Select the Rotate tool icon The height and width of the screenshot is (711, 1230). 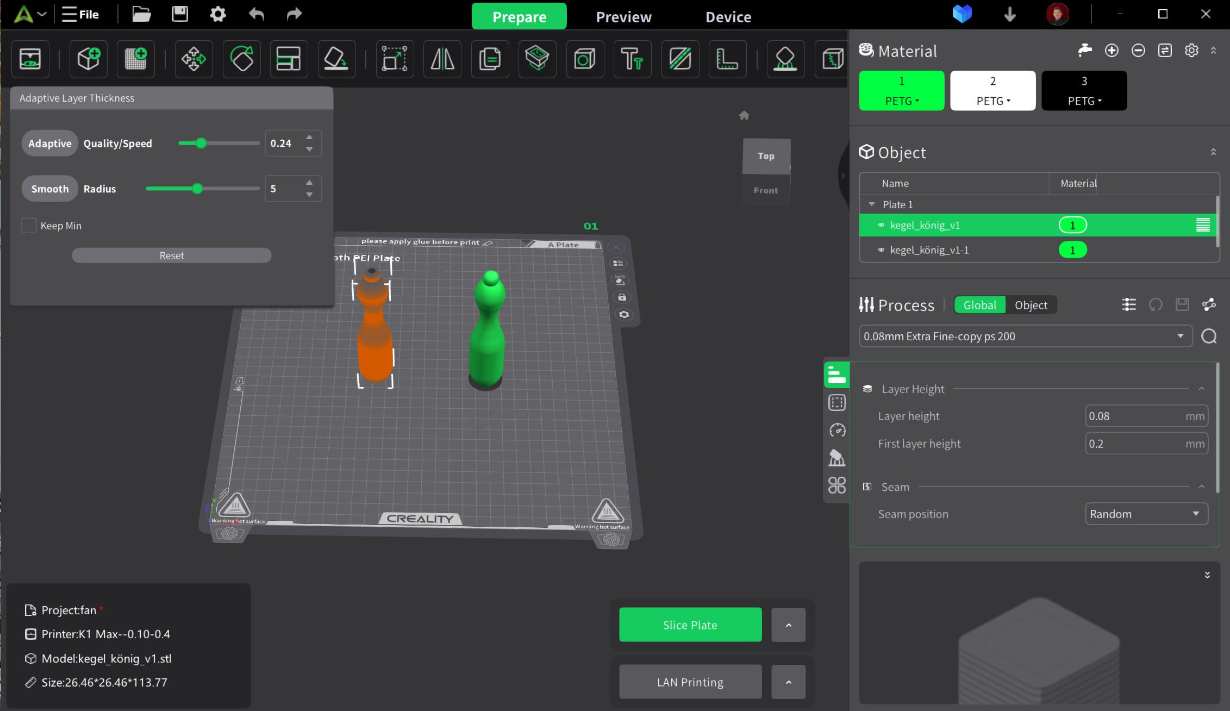tap(241, 59)
